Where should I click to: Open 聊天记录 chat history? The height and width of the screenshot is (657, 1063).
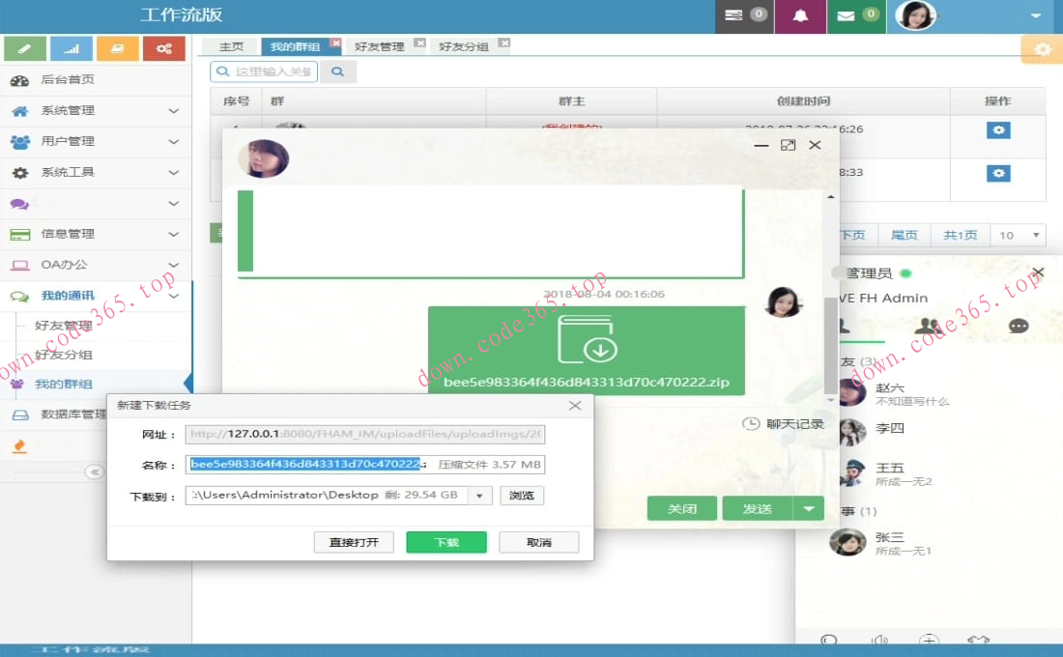(783, 423)
